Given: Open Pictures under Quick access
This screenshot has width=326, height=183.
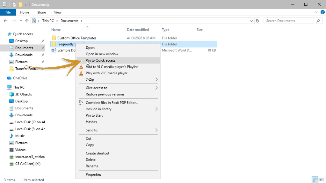Looking at the screenshot, I should [x=21, y=62].
